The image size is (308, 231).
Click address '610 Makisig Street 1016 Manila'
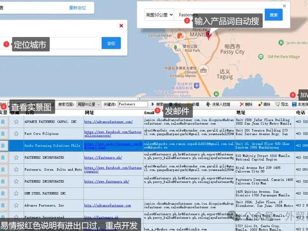point(265,157)
